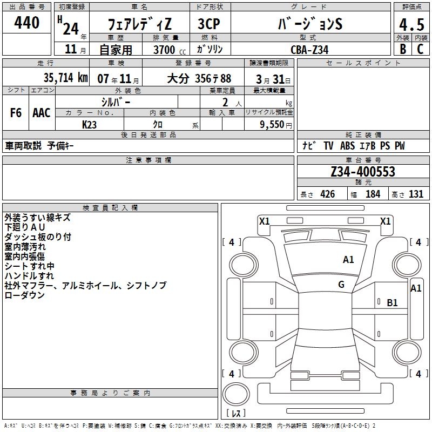Click the exterior color シルバー
The height and width of the screenshot is (432, 432).
(116, 103)
